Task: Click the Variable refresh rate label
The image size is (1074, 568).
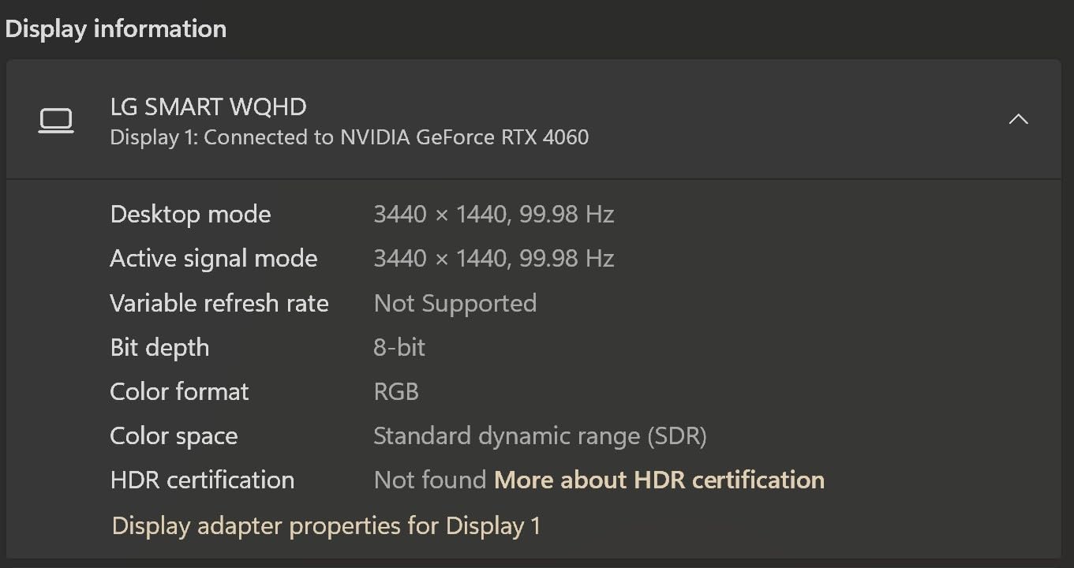Action: 219,303
